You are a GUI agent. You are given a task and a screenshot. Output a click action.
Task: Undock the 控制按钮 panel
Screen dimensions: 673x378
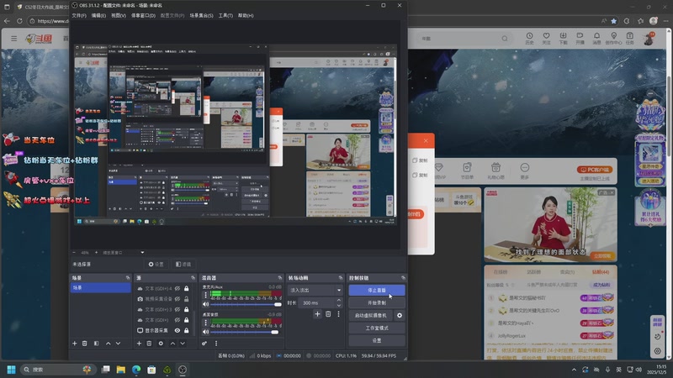click(x=403, y=278)
